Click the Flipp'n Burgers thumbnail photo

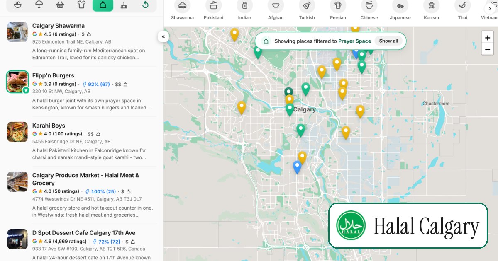tap(17, 82)
